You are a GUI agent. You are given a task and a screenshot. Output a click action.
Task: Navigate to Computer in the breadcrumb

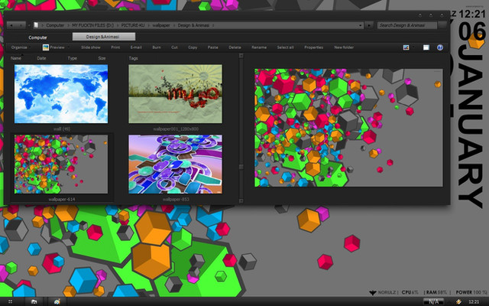[x=55, y=25]
